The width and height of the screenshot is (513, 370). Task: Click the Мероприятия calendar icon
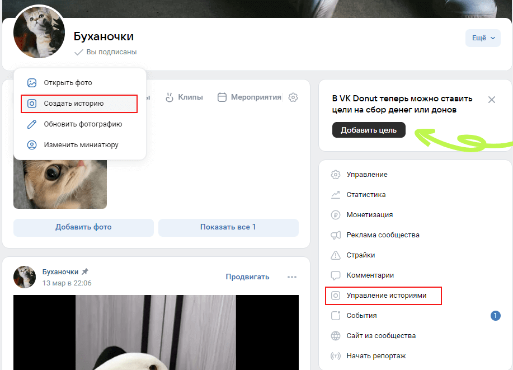click(222, 97)
